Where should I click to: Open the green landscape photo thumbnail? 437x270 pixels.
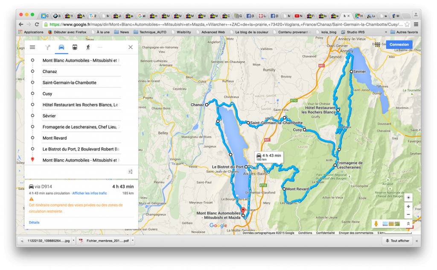coord(397,224)
